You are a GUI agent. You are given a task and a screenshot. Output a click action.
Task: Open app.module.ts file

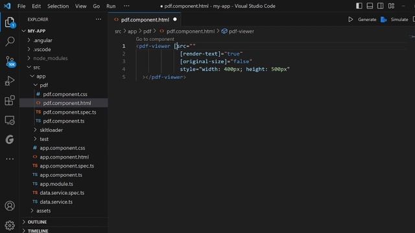point(56,184)
